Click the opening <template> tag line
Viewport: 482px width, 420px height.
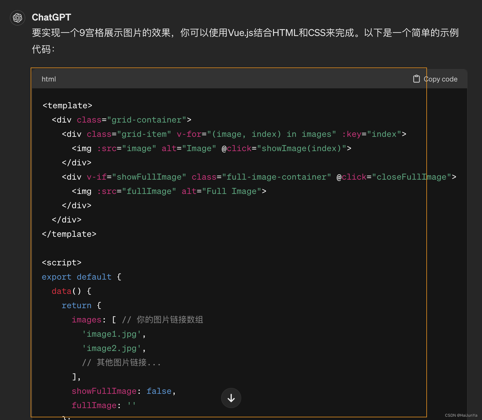[x=67, y=106]
